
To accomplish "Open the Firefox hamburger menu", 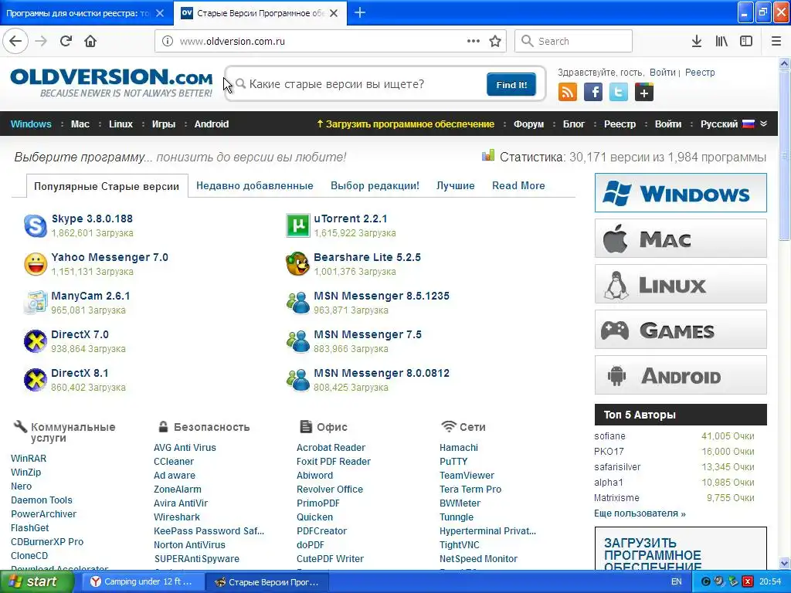I will tap(776, 41).
